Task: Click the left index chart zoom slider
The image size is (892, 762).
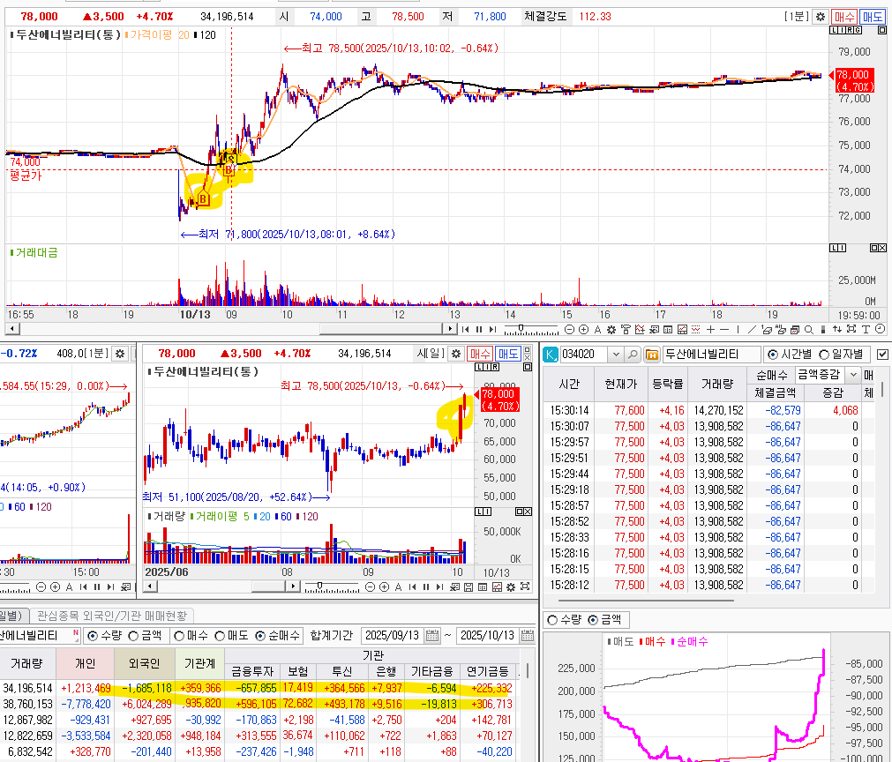Action: pos(15,586)
